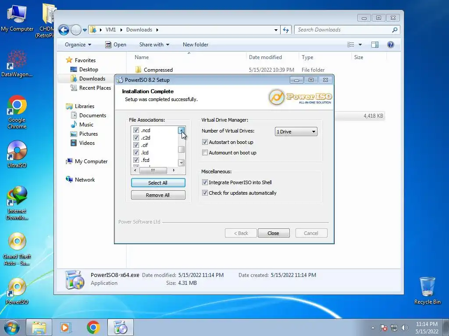Click Select All button

(x=158, y=183)
